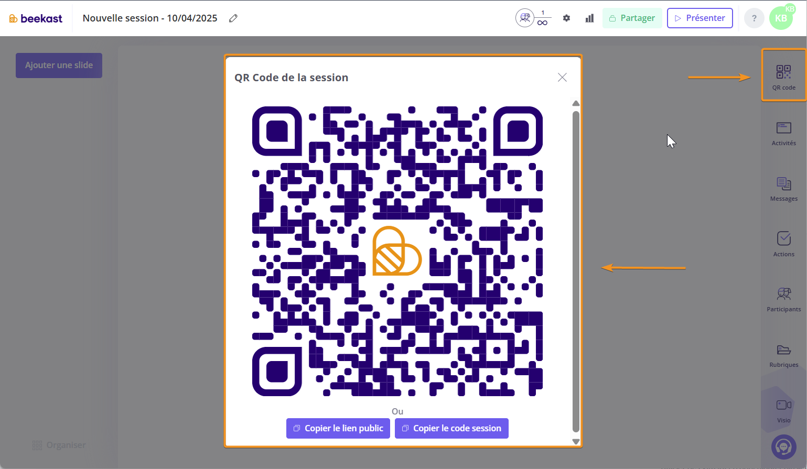
Task: Open the KB user avatar menu
Action: tap(781, 18)
